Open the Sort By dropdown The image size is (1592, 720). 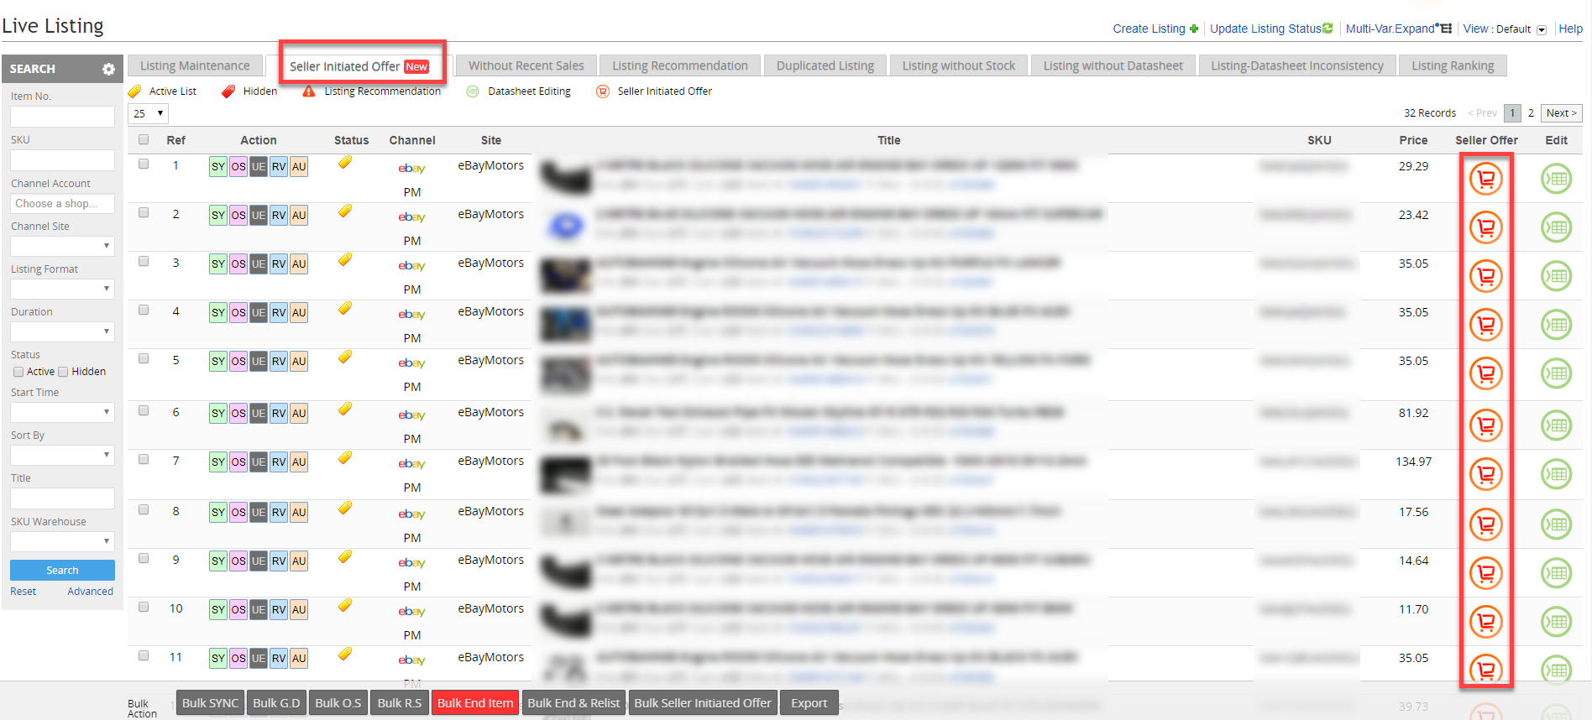tap(62, 455)
